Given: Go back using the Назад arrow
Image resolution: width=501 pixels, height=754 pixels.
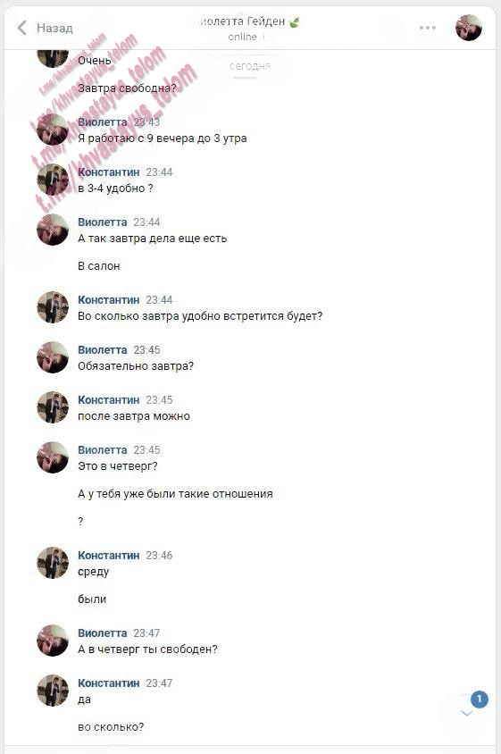Looking at the screenshot, I should (22, 28).
